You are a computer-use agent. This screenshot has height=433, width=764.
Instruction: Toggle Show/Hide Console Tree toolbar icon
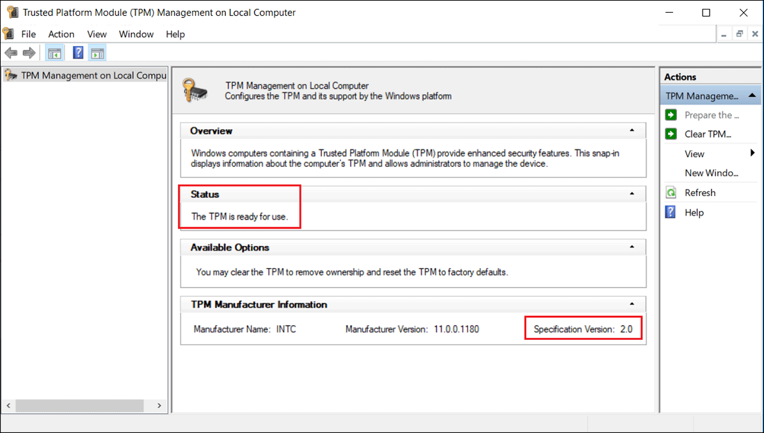click(x=54, y=53)
